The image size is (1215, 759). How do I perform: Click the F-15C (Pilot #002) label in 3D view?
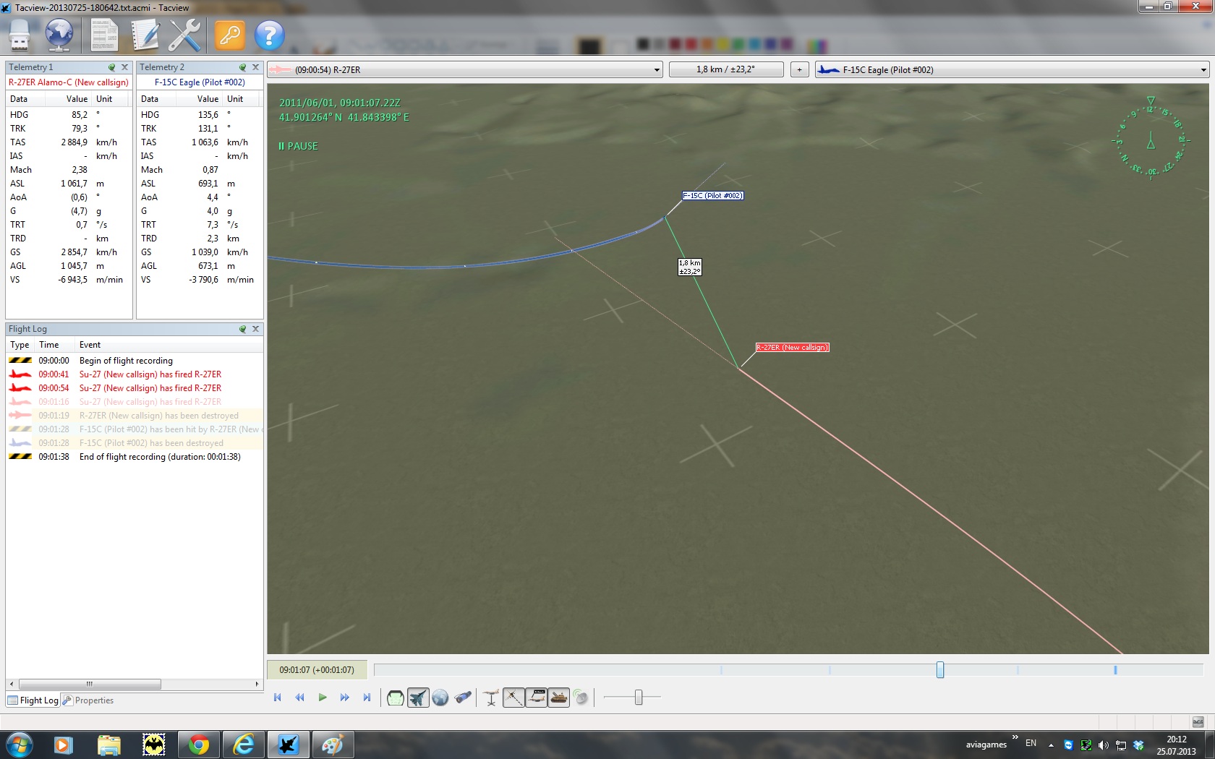pos(713,196)
